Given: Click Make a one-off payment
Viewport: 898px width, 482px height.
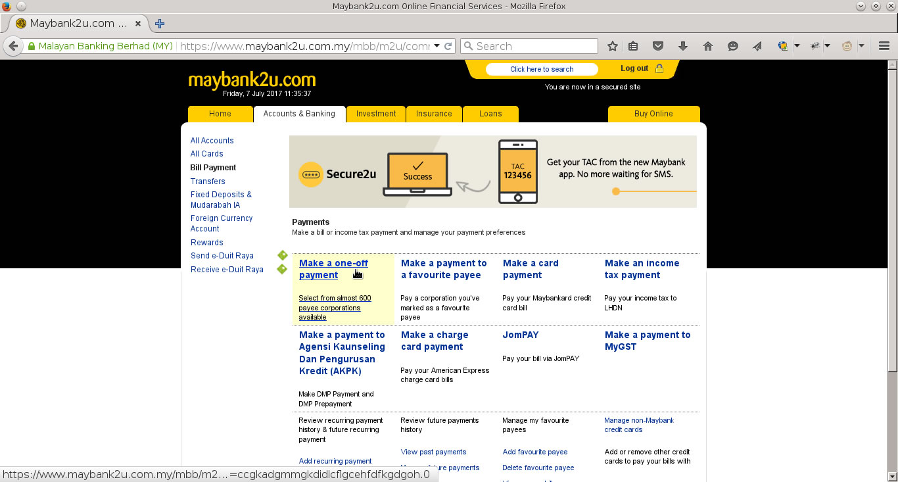Looking at the screenshot, I should point(333,269).
